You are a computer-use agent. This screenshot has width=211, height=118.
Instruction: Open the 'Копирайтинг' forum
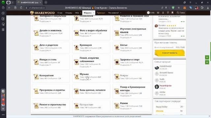tap(46, 75)
